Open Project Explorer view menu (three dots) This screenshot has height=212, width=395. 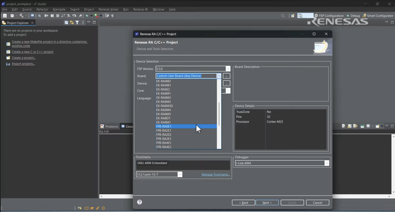click(x=83, y=23)
